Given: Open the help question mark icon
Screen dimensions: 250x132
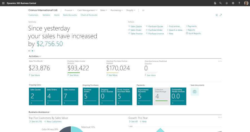Looking at the screenshot, I should [239, 3].
